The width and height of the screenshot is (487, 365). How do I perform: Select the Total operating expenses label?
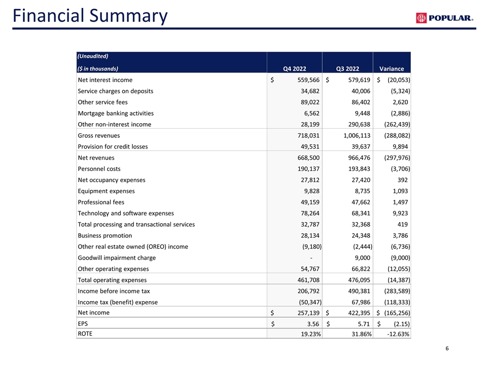click(112, 280)
